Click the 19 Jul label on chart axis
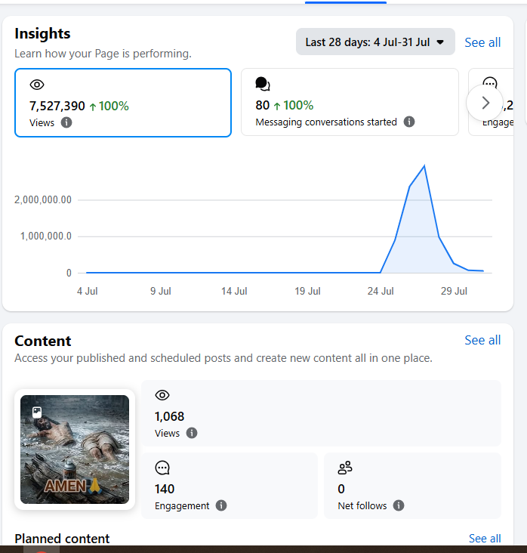The width and height of the screenshot is (527, 553). pos(307,292)
